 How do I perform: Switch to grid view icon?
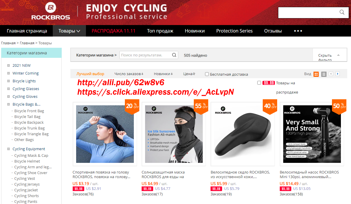click(x=316, y=74)
